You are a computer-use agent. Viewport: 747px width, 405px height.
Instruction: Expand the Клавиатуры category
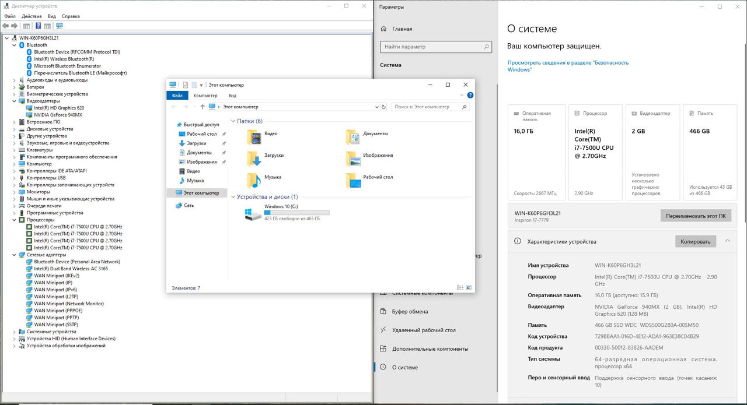click(15, 150)
